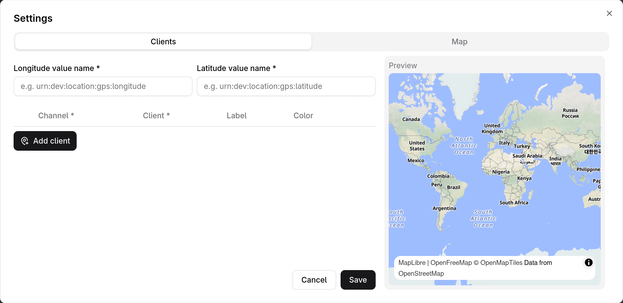Click the Color column header
Screen dimensions: 623x303
coord(303,115)
